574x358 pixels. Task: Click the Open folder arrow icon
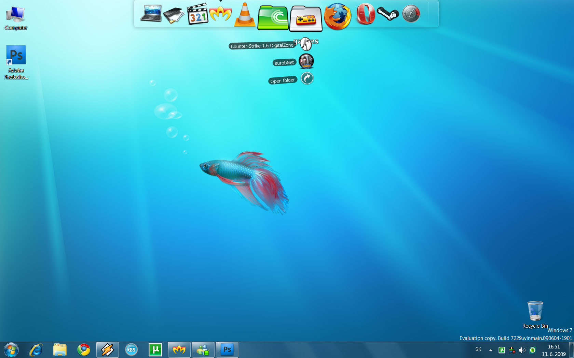point(307,78)
